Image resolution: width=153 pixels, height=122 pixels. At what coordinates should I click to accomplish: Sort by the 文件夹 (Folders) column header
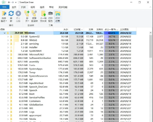point(99,29)
